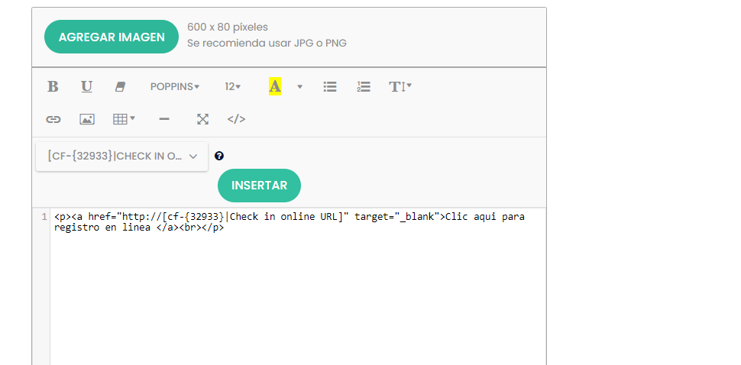Screen dimensions: 741x365
Task: Click the AGREGAR IMAGEN button
Action: [112, 37]
